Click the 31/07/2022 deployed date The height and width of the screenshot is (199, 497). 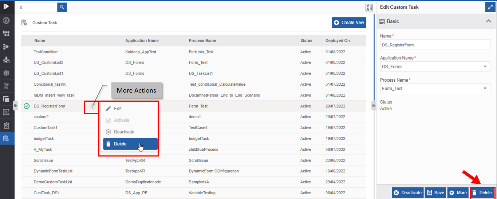pyautogui.click(x=335, y=84)
